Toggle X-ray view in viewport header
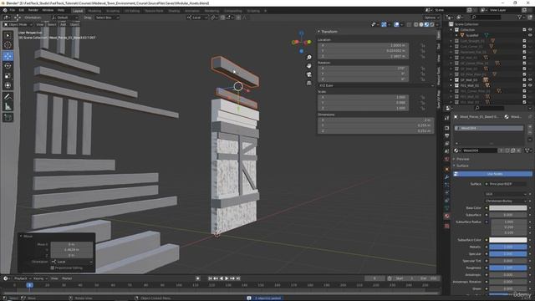The image size is (535, 301). [409, 24]
